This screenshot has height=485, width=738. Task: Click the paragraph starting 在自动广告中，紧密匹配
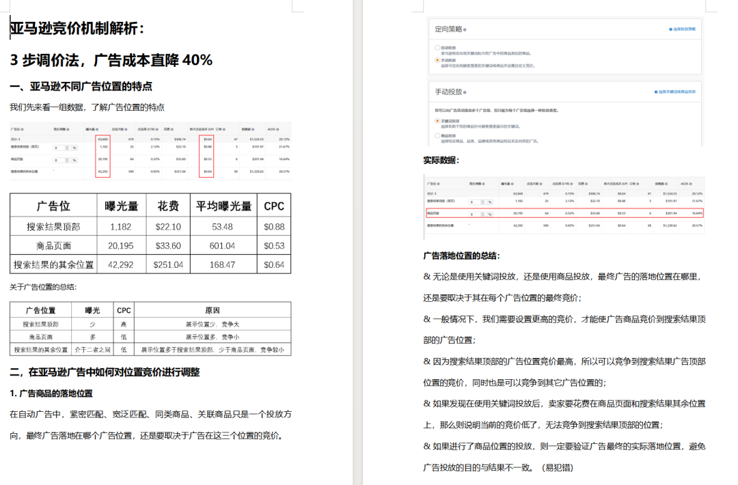tap(150, 425)
